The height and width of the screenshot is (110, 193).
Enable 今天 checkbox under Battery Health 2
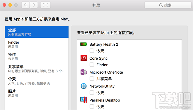[x=92, y=51]
